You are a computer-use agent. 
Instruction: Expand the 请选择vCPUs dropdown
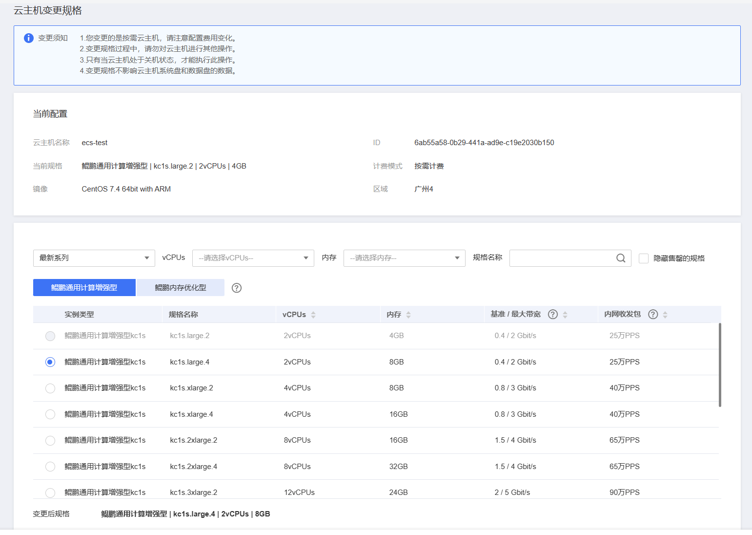point(253,258)
